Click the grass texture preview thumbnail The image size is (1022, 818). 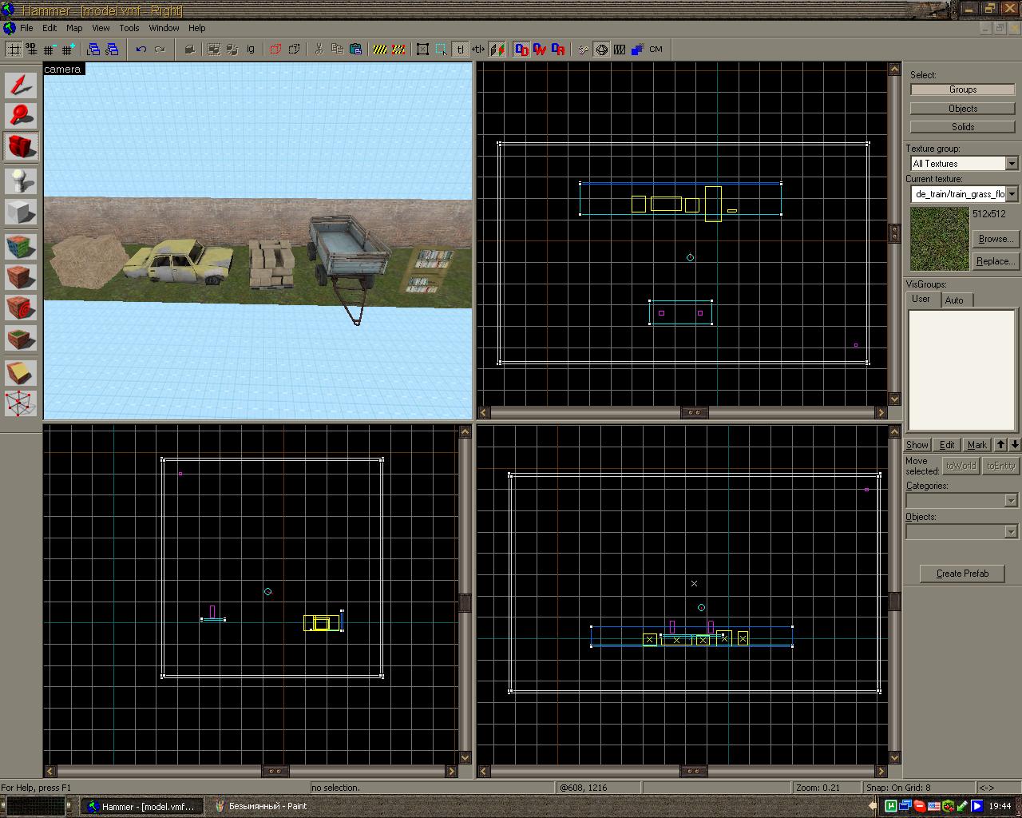tap(939, 240)
